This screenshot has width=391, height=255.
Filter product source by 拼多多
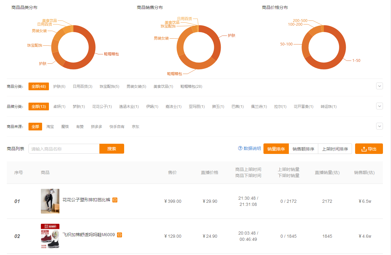coord(97,127)
